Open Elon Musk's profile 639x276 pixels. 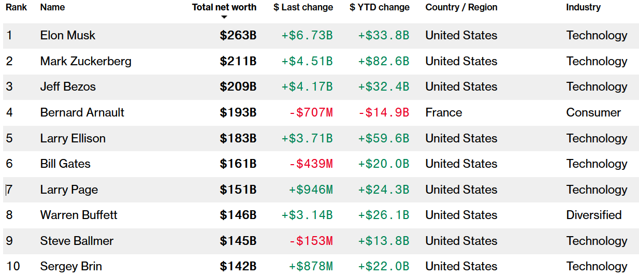tap(68, 35)
